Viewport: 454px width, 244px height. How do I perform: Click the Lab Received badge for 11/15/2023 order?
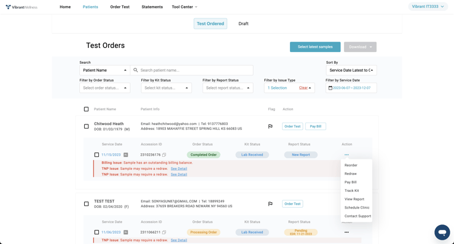click(252, 154)
